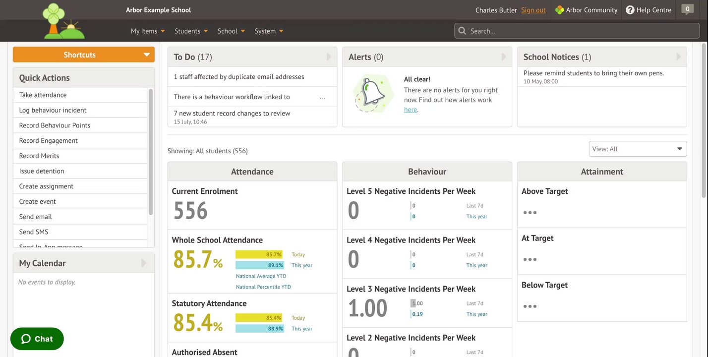Choose Record Engagement quick action
Image resolution: width=708 pixels, height=357 pixels.
80,140
